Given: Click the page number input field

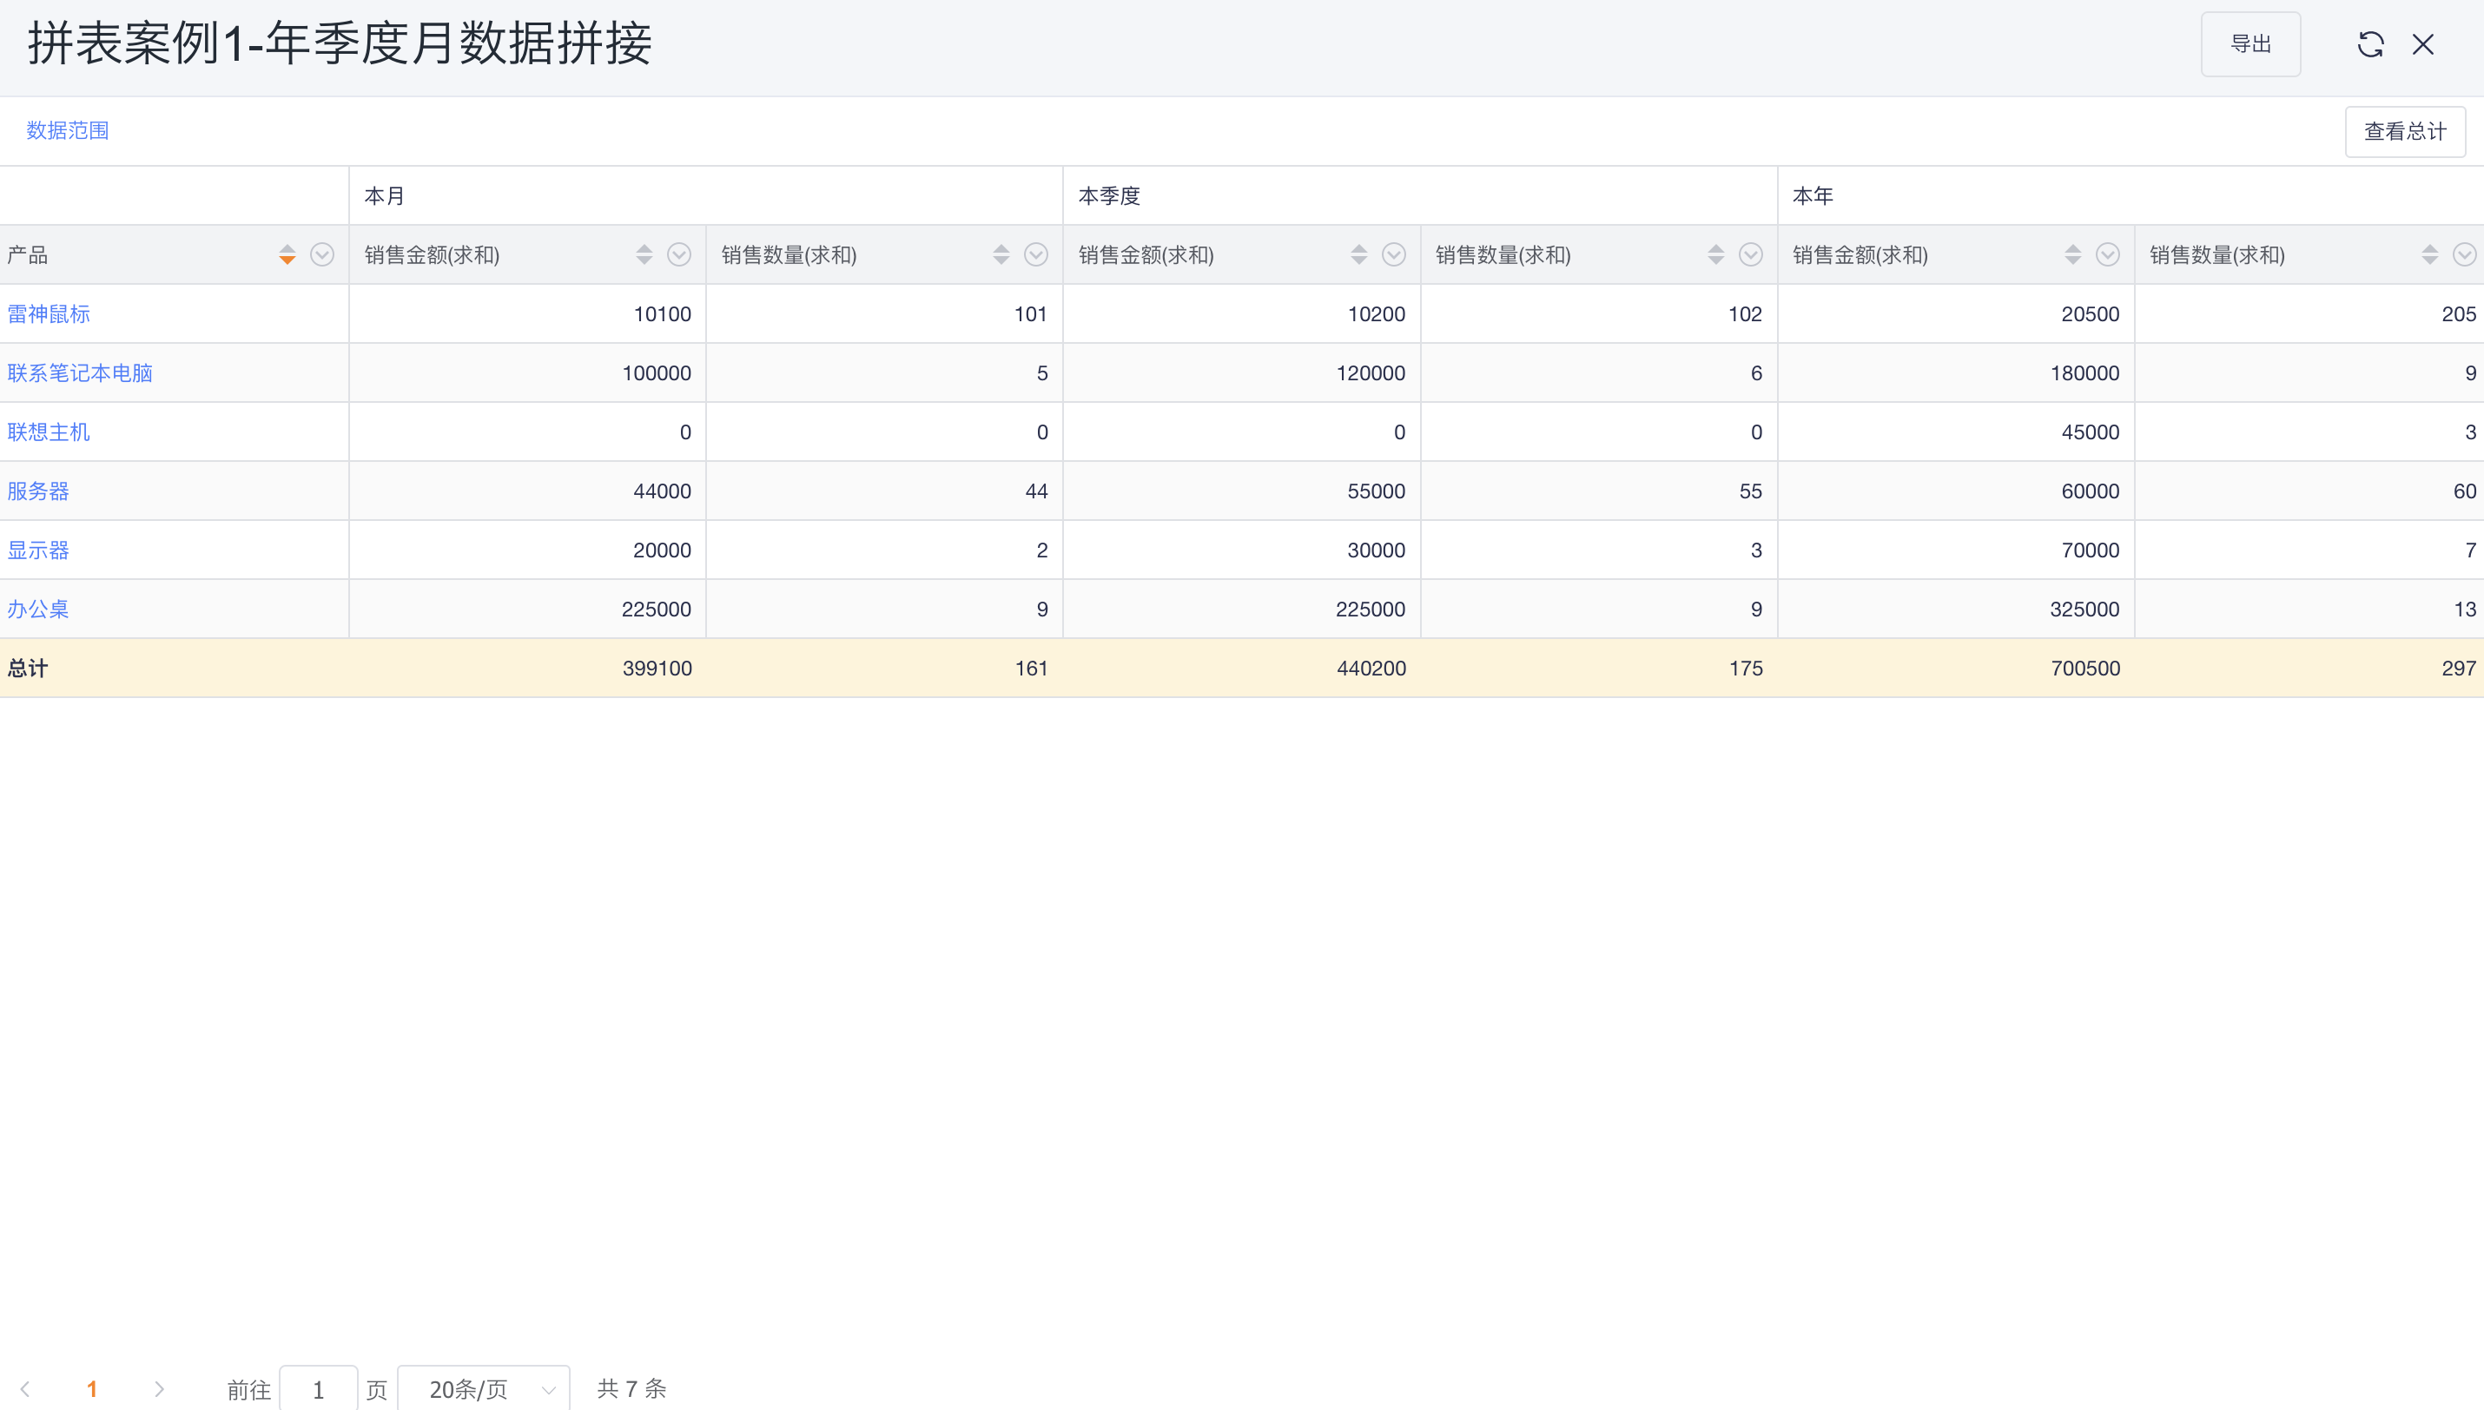Looking at the screenshot, I should coord(319,1390).
